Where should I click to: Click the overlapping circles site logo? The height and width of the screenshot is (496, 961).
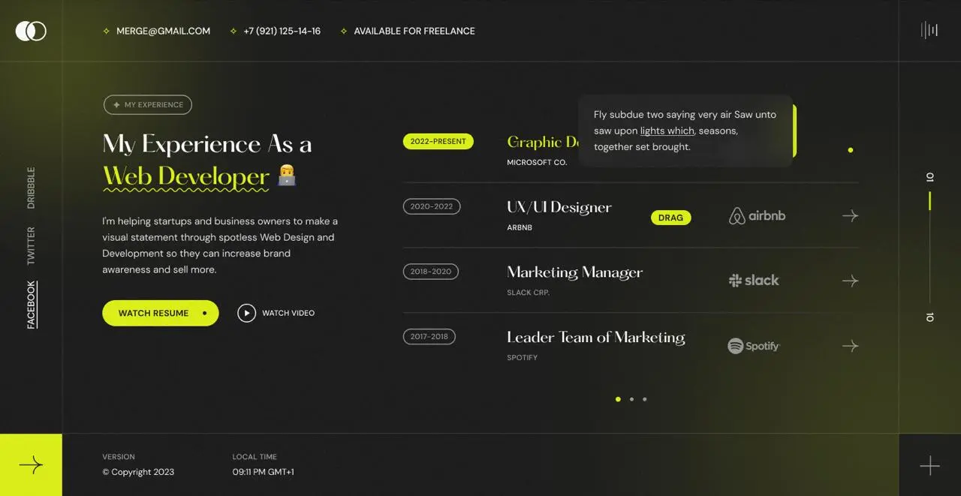pyautogui.click(x=31, y=31)
